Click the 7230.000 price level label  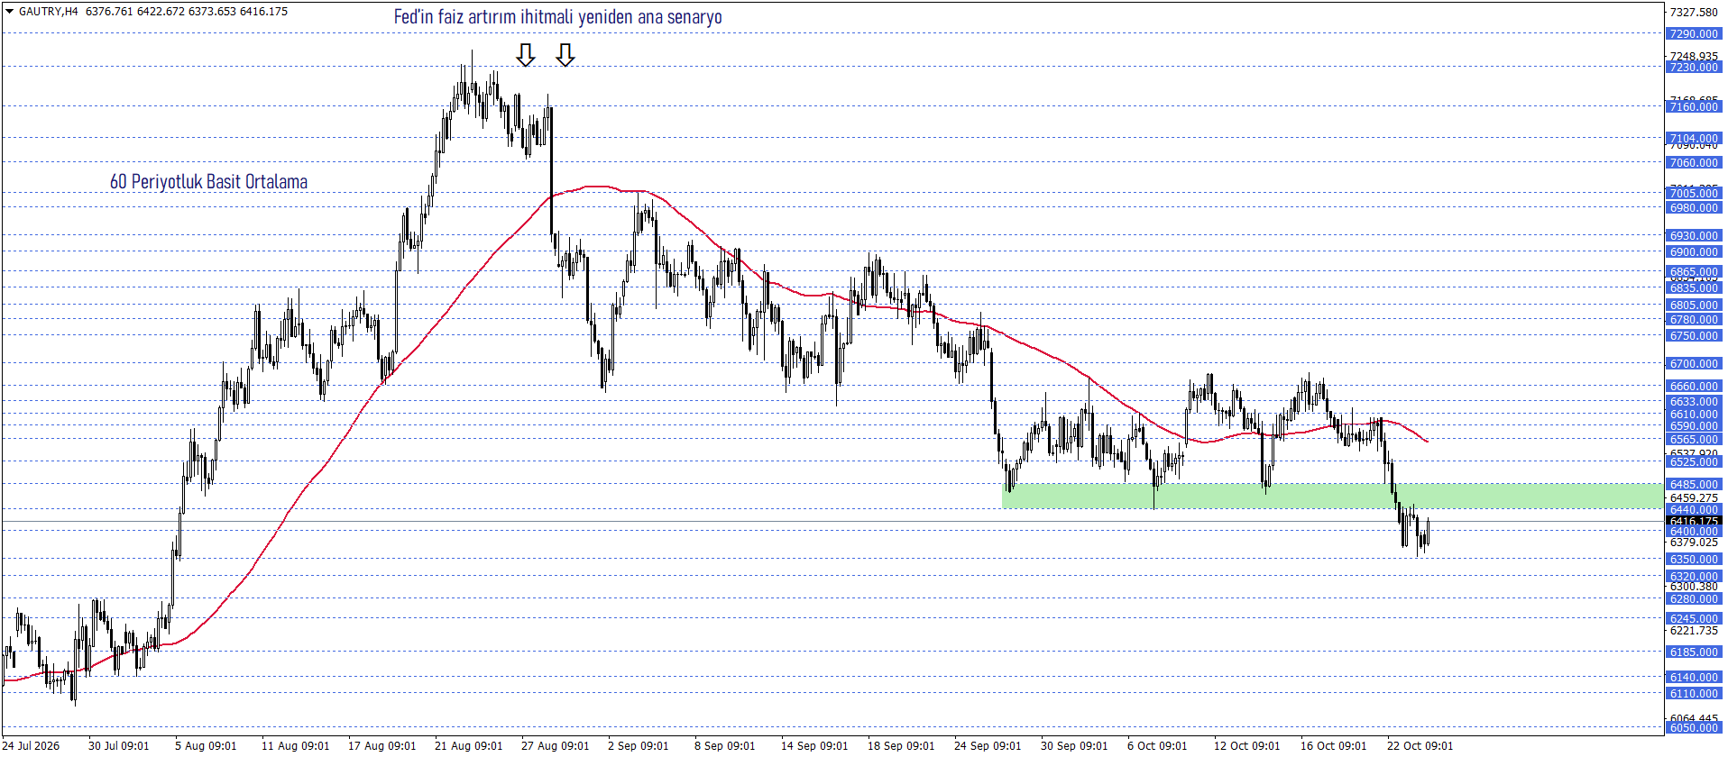(1694, 68)
